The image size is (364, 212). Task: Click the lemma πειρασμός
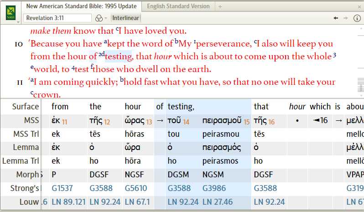222,148
